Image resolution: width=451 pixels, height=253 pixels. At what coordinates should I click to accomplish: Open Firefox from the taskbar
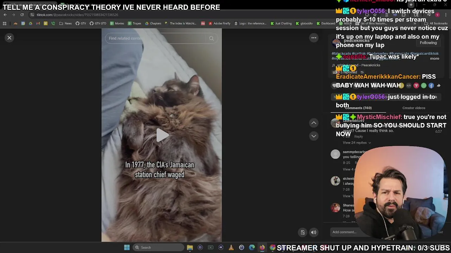pos(262,247)
